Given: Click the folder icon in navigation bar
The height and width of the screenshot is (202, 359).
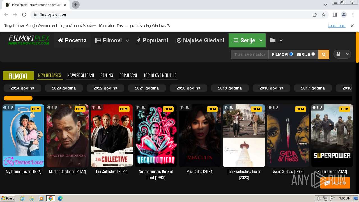Looking at the screenshot, I should tap(273, 40).
